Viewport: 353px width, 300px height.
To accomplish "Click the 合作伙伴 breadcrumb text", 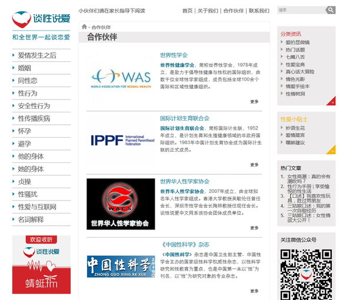I will click(101, 28).
